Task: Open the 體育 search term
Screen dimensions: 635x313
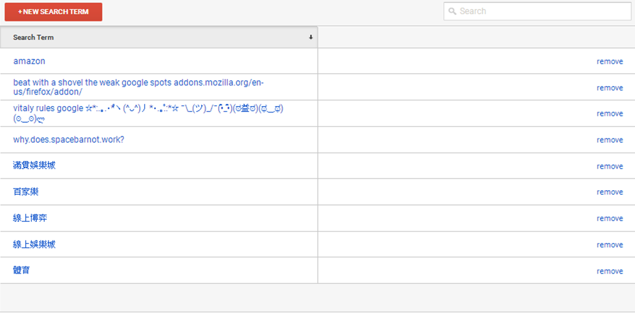Action: (21, 270)
